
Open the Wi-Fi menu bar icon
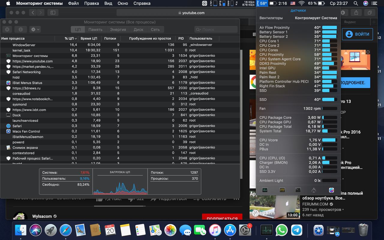pos(301,4)
